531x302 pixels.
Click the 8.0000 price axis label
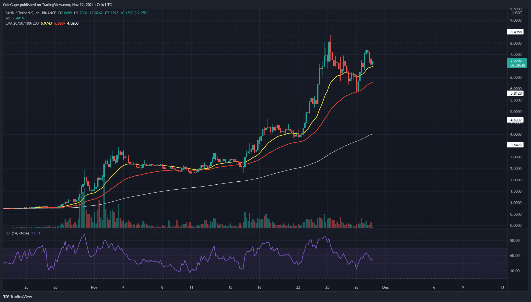click(x=516, y=43)
